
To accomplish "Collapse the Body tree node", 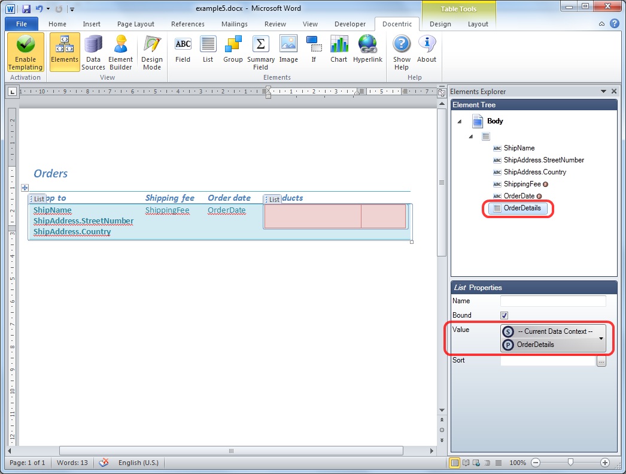I will pos(460,121).
